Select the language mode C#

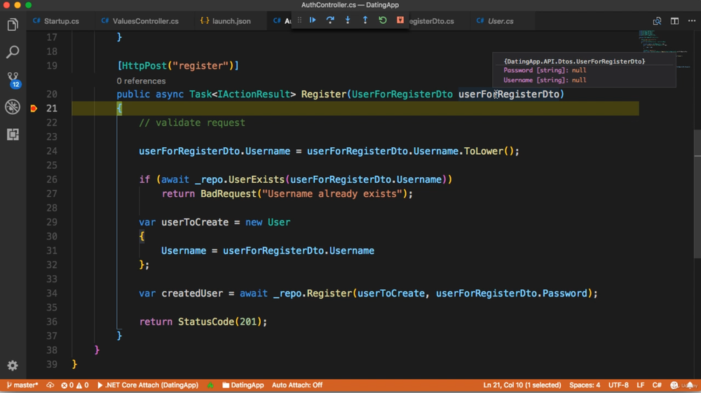point(657,385)
